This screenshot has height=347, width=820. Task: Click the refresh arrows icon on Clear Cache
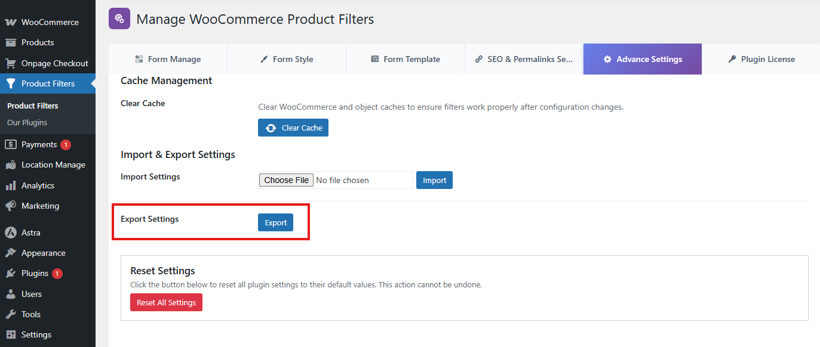271,128
